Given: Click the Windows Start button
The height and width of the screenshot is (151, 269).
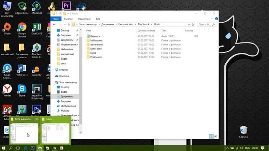Looking at the screenshot, I should (x=3, y=148).
